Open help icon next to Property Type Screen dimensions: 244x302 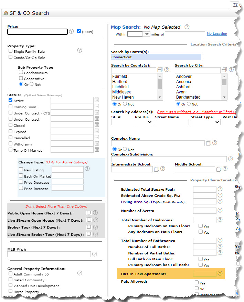[79, 50]
